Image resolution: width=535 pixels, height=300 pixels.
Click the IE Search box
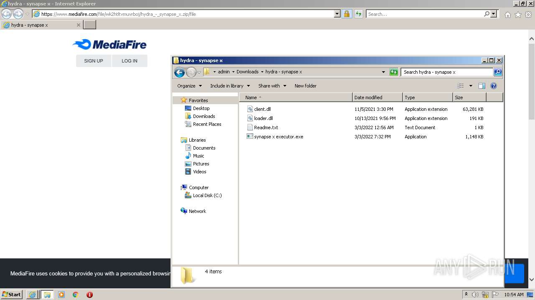pos(424,14)
